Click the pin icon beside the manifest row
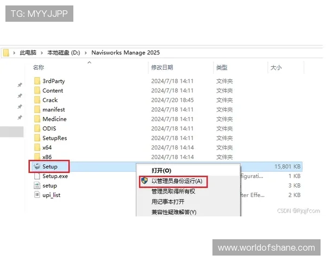Screen dimensions: 326x261 pos(20,107)
